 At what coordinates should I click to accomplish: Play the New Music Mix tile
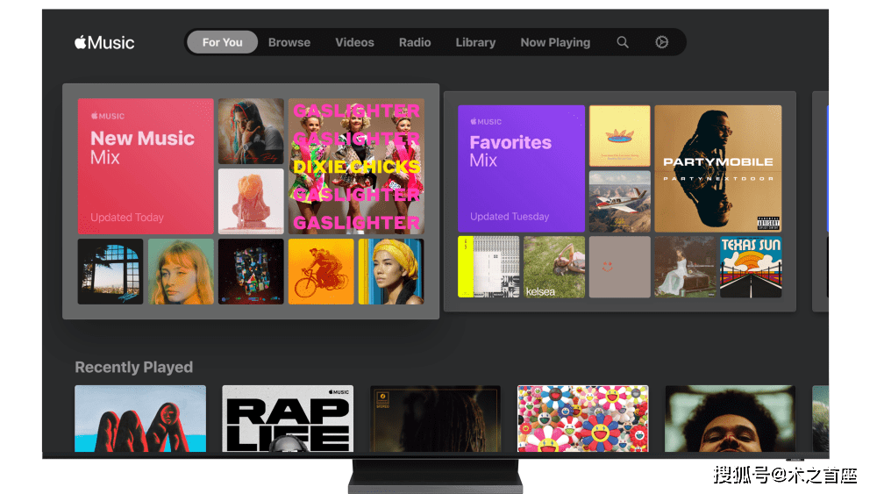(146, 166)
